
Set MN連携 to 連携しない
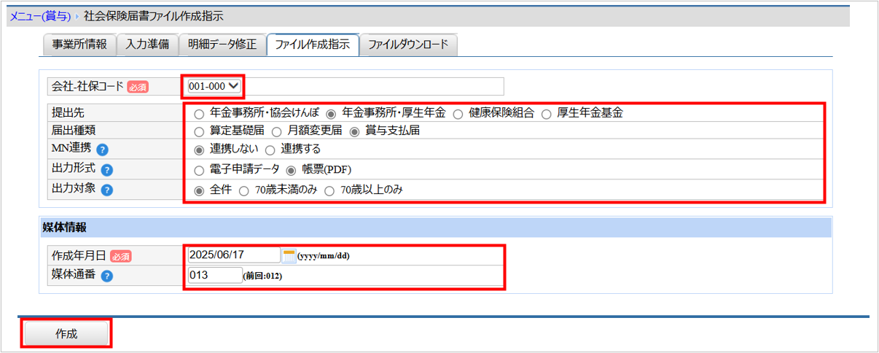click(199, 150)
